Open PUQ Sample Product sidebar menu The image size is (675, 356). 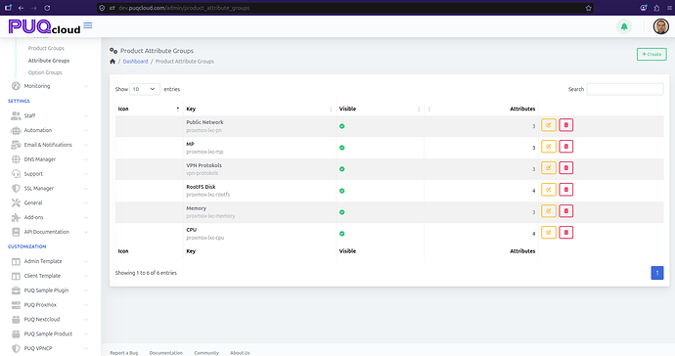pyautogui.click(x=50, y=334)
